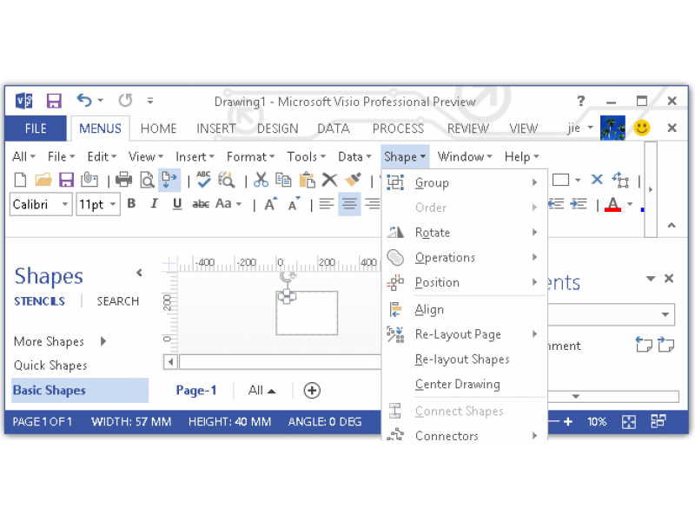The image size is (695, 521).
Task: Switch to the PROCESS ribbon tab
Action: coord(398,129)
